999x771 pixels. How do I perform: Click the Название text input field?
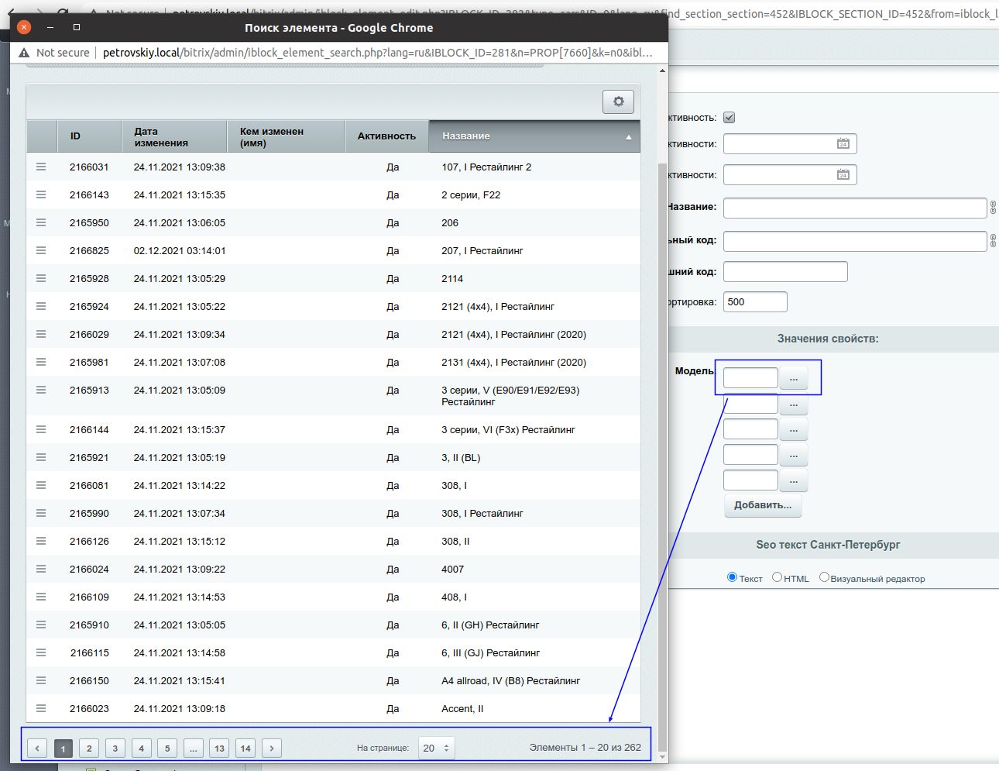854,208
